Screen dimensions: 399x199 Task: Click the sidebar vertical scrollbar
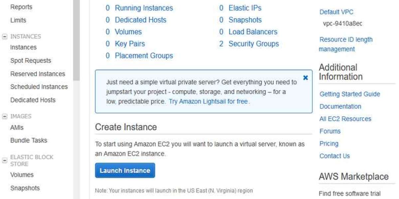[76, 40]
